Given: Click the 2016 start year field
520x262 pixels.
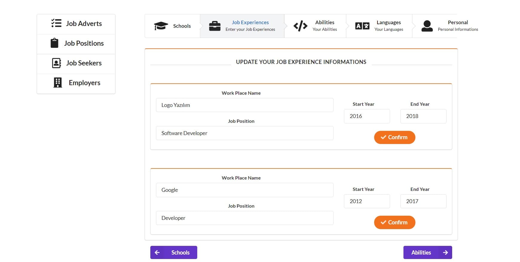Looking at the screenshot, I should 367,116.
